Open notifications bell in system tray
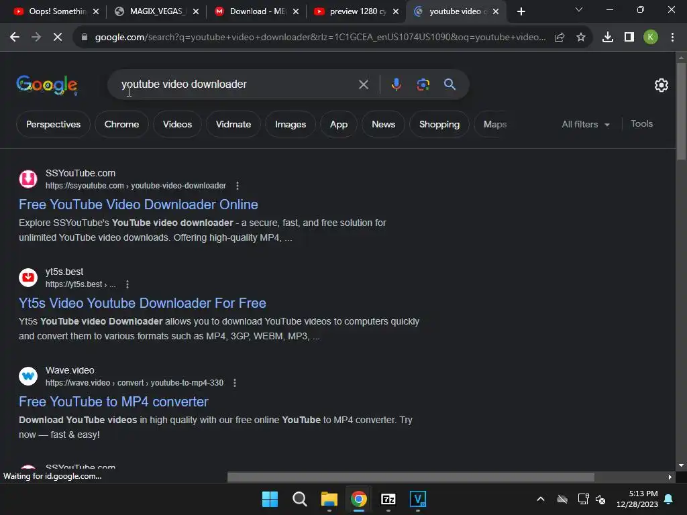Viewport: 687px width, 515px height. [669, 499]
